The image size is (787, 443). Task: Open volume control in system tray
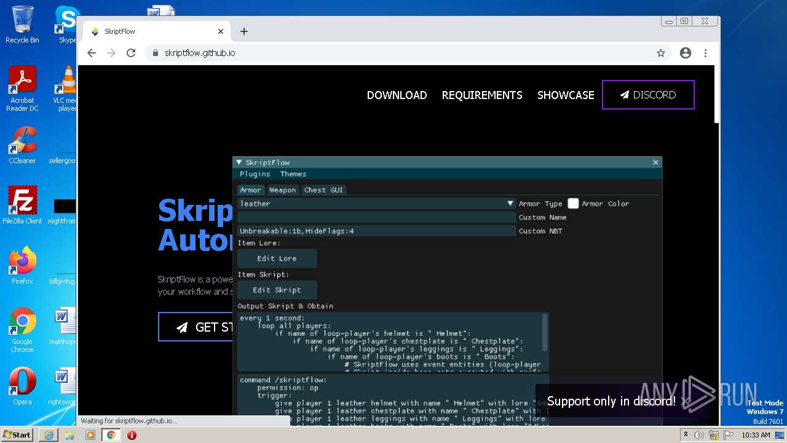(699, 435)
